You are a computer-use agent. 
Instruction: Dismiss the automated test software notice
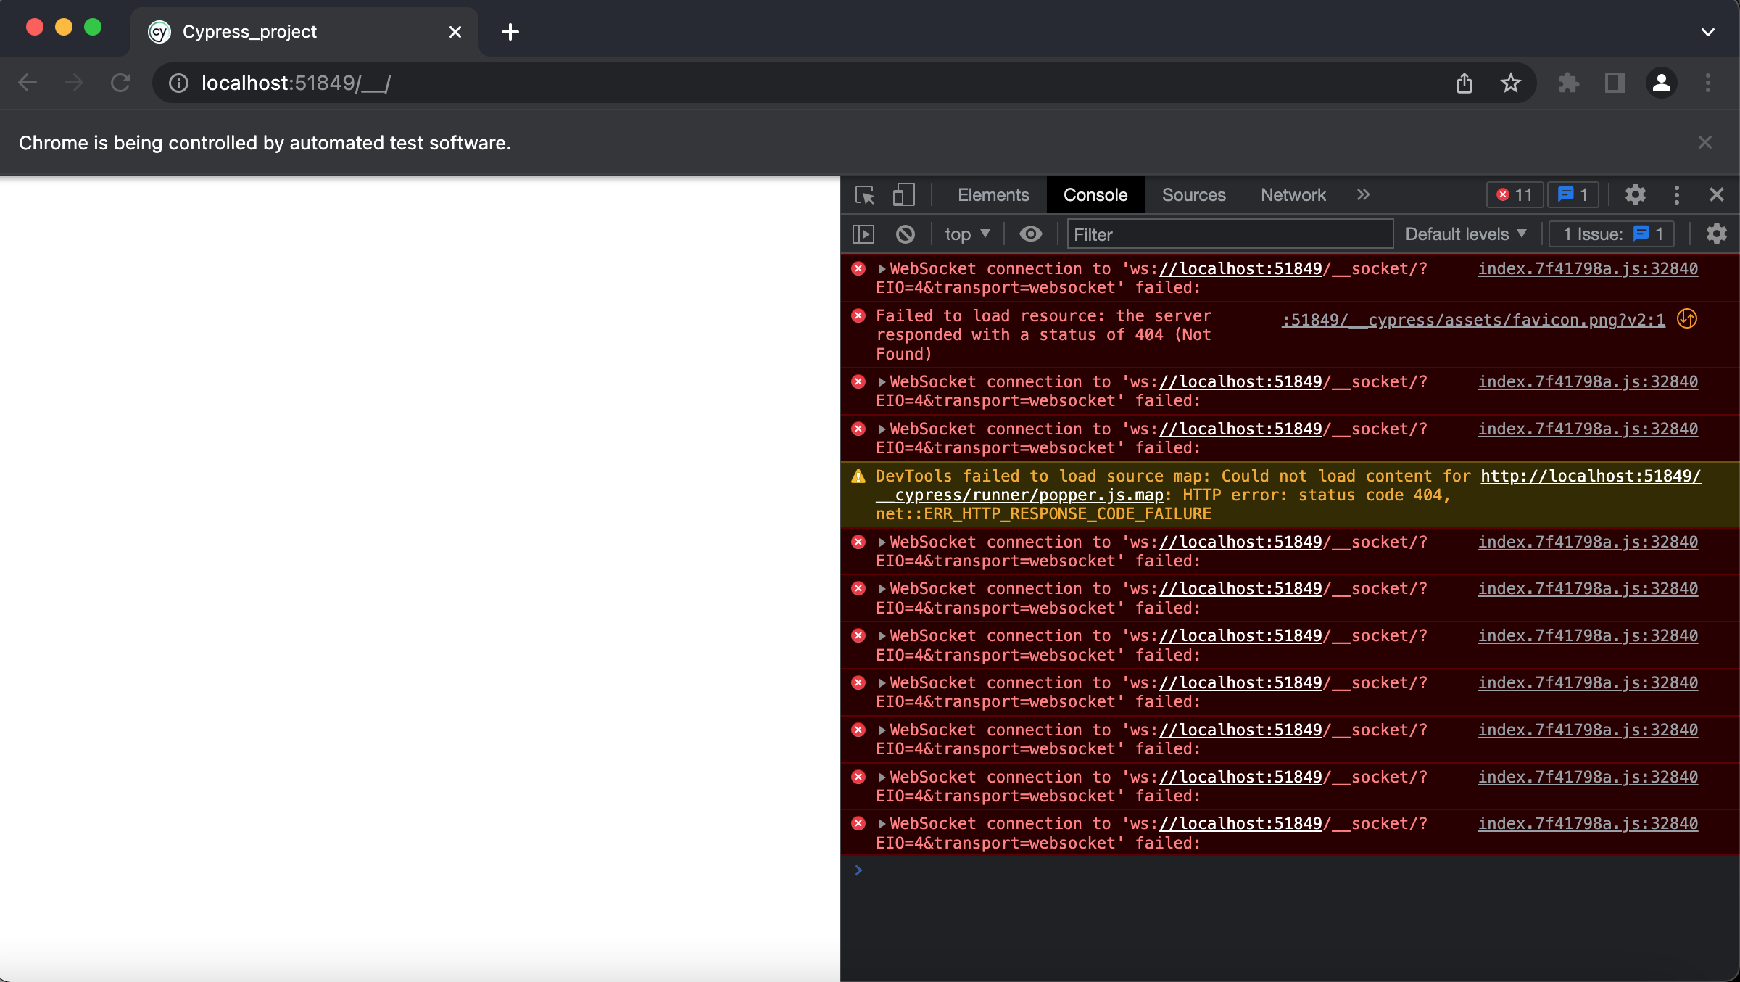point(1704,142)
